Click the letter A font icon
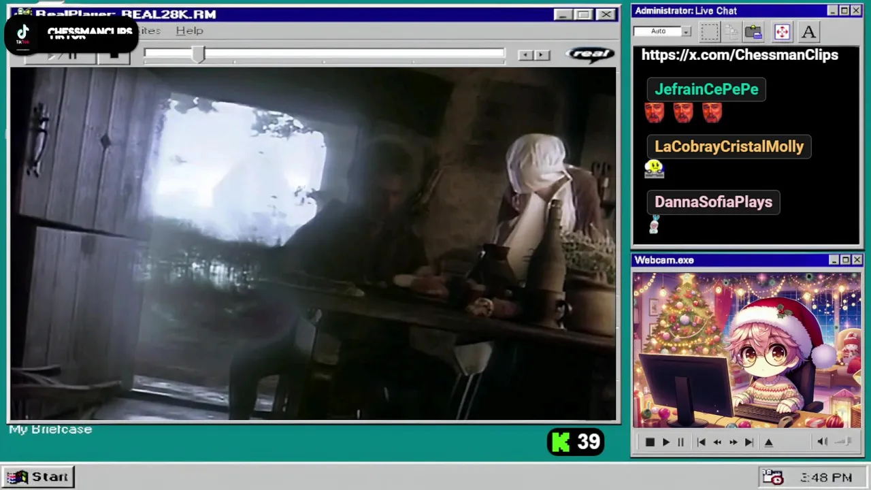This screenshot has height=490, width=871. click(x=808, y=31)
